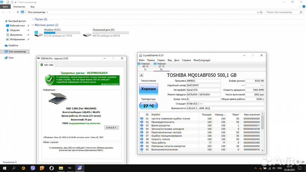Open the quick access toolbar dropdown arrow
Image resolution: width=306 pixels, height=172 pixels.
coord(16,2)
